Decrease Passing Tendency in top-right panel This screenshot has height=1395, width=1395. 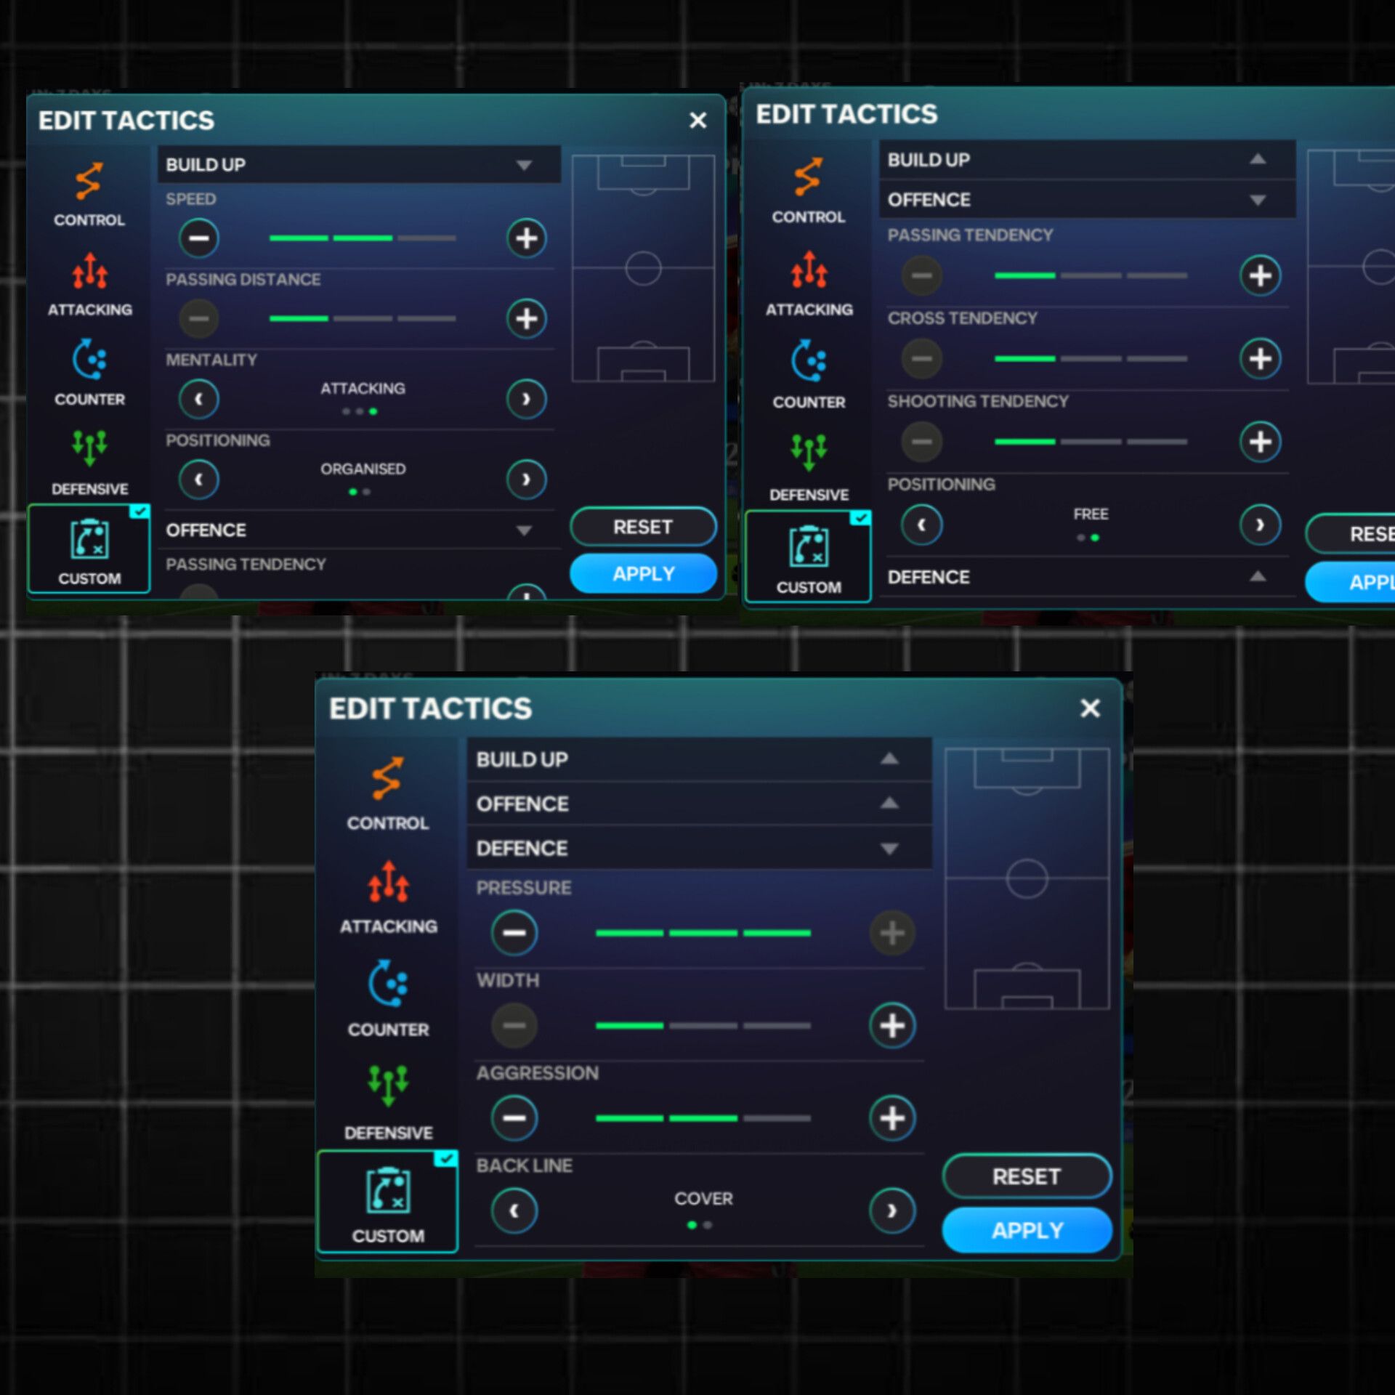pos(921,275)
